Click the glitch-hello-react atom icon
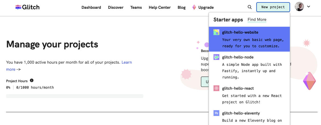The width and height of the screenshot is (321, 125). point(217,88)
